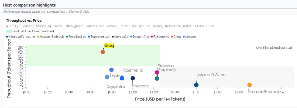This screenshot has height=108, width=297.
Task: Select the Lepton data point circle
Action: 112,70
